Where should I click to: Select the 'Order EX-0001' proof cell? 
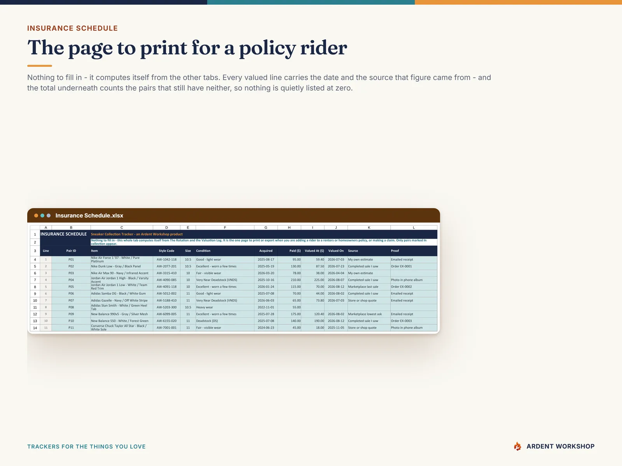(414, 266)
